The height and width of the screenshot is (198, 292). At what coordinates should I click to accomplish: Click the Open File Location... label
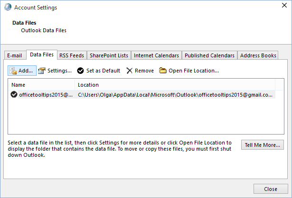194,71
